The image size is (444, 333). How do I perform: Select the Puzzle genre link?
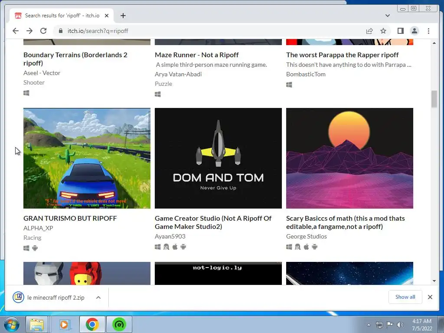click(163, 84)
